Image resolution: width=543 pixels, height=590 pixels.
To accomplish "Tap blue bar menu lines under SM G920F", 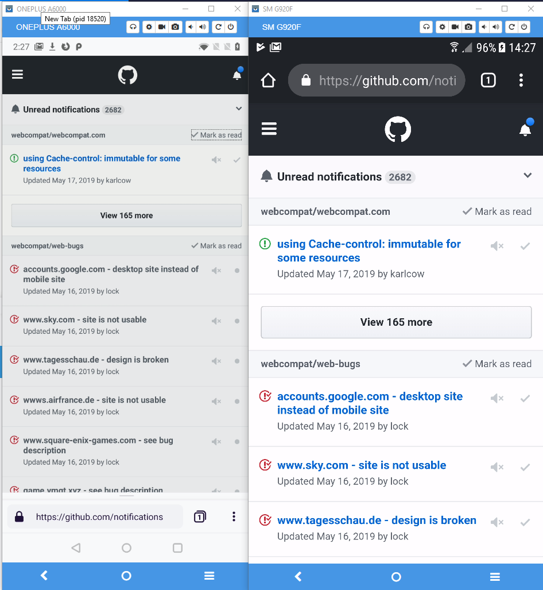I will [x=495, y=576].
